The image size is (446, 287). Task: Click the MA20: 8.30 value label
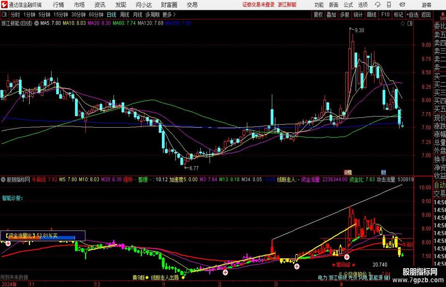pos(99,23)
